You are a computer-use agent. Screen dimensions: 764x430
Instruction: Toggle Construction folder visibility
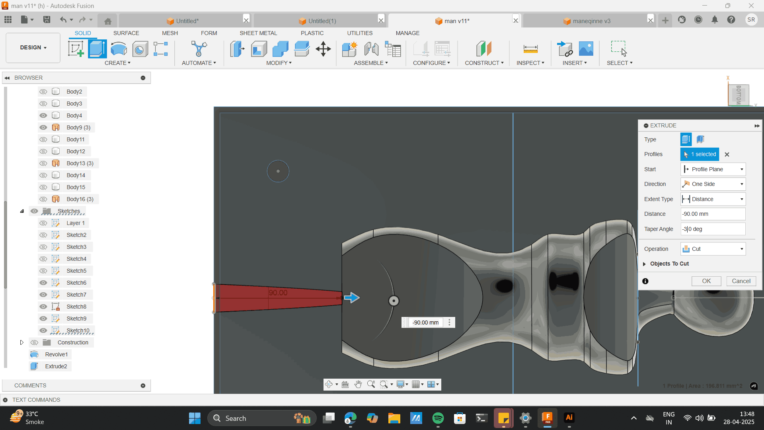click(34, 342)
